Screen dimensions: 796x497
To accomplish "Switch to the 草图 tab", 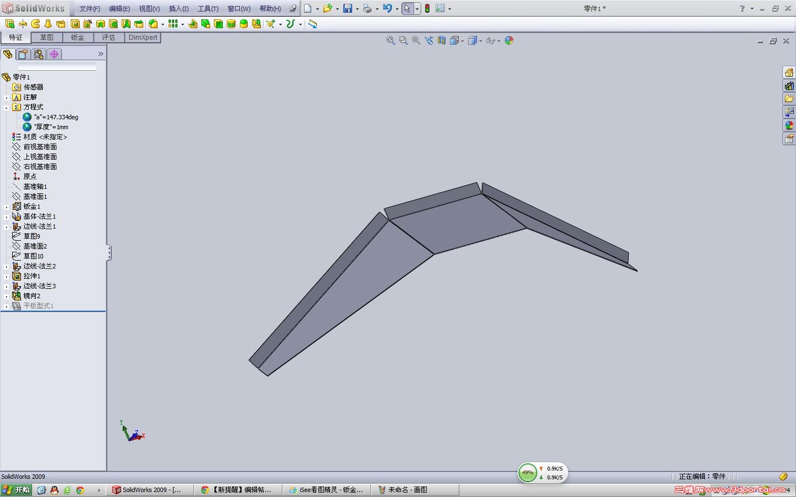I will (46, 38).
